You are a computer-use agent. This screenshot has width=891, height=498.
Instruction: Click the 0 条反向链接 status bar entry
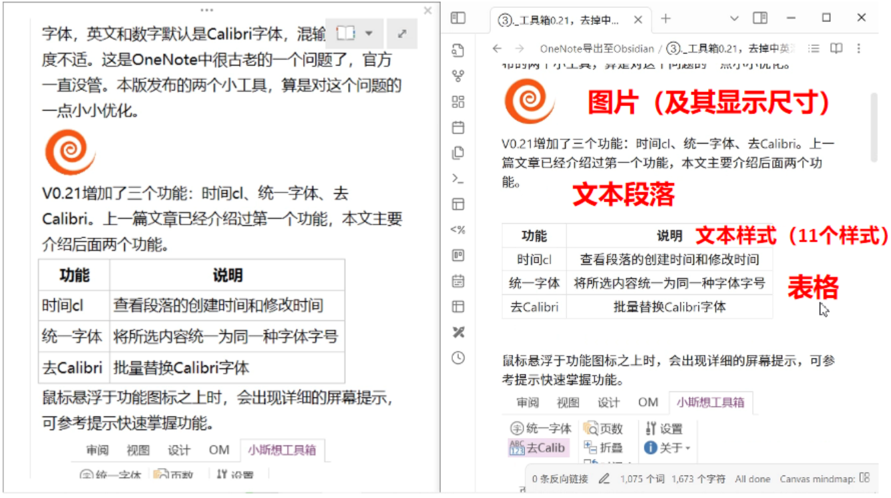560,479
